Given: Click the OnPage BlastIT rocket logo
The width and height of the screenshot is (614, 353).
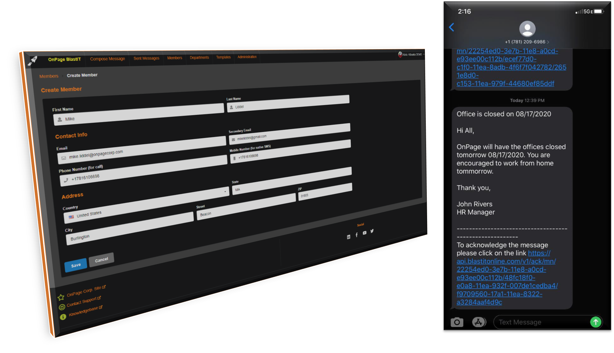Looking at the screenshot, I should tap(33, 60).
